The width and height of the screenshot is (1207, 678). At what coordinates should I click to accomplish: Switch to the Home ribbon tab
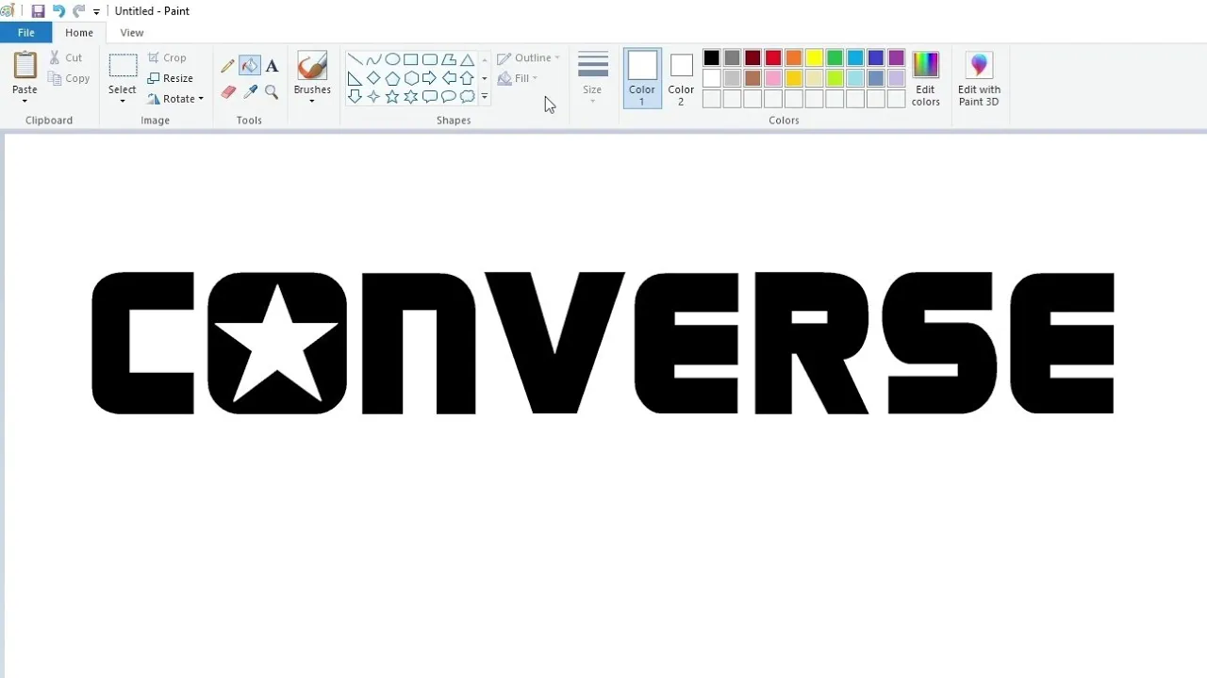79,33
